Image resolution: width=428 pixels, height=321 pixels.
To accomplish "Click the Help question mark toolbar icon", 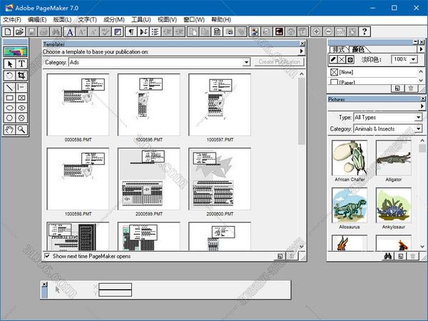I will click(365, 32).
